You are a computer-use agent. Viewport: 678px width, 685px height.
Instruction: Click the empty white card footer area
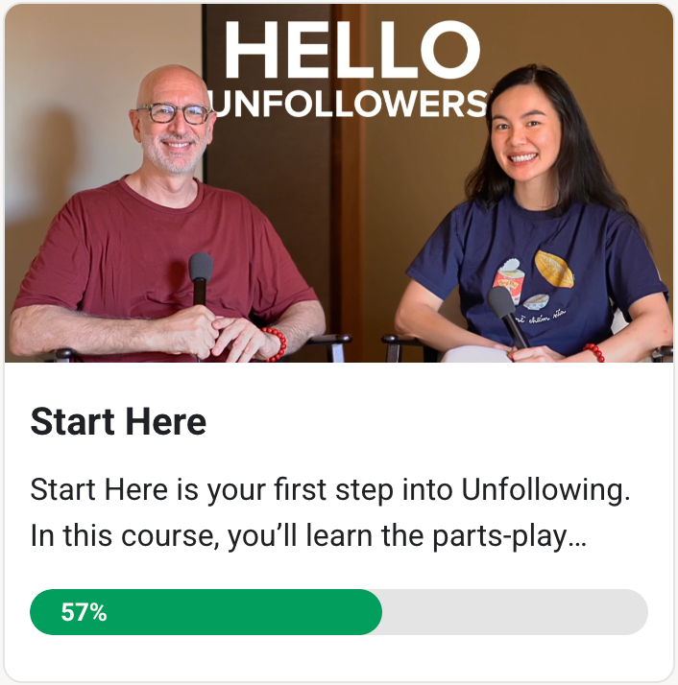pos(339,657)
